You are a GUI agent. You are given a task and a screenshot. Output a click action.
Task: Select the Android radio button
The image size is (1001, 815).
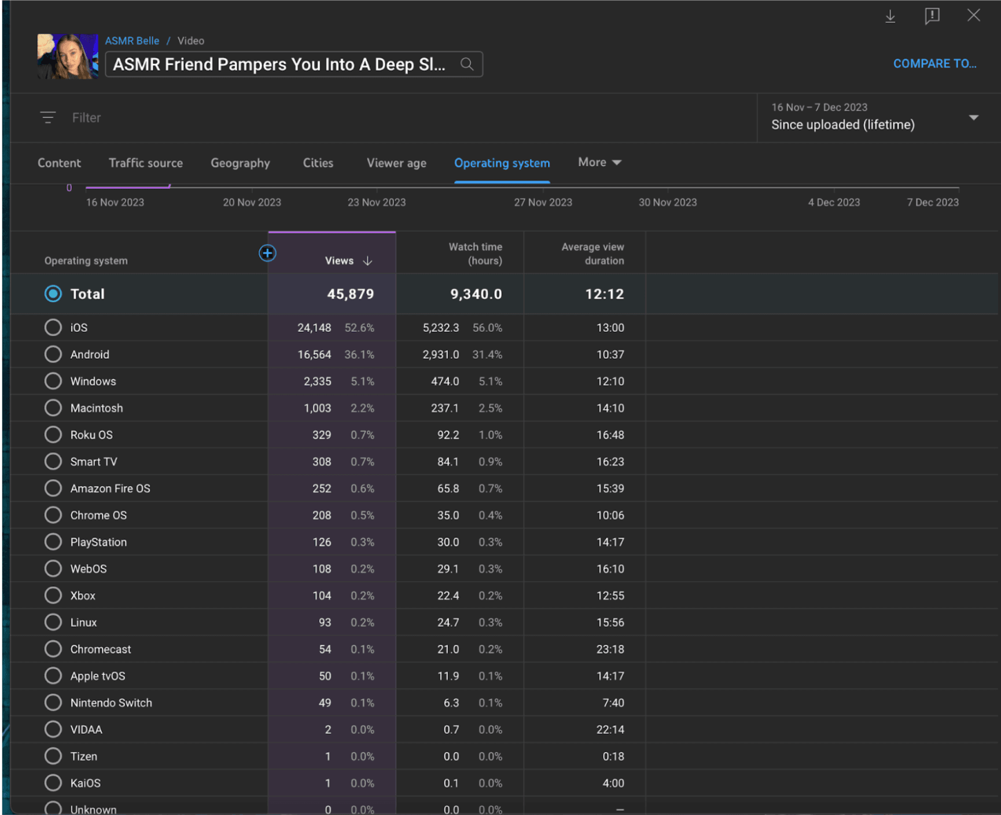pyautogui.click(x=53, y=354)
